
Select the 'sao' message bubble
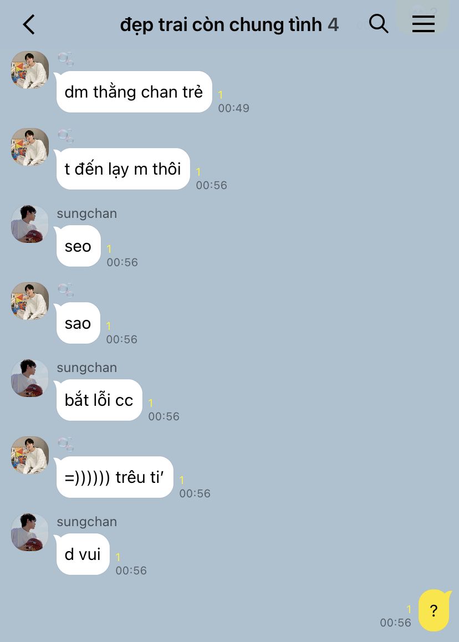click(x=78, y=323)
